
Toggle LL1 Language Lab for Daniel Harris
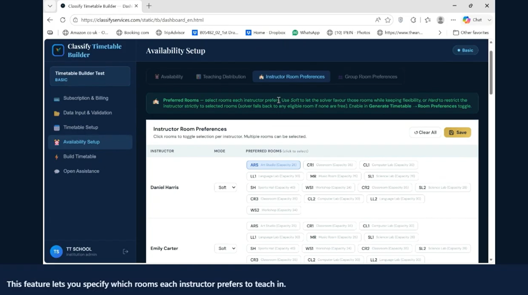coord(275,176)
